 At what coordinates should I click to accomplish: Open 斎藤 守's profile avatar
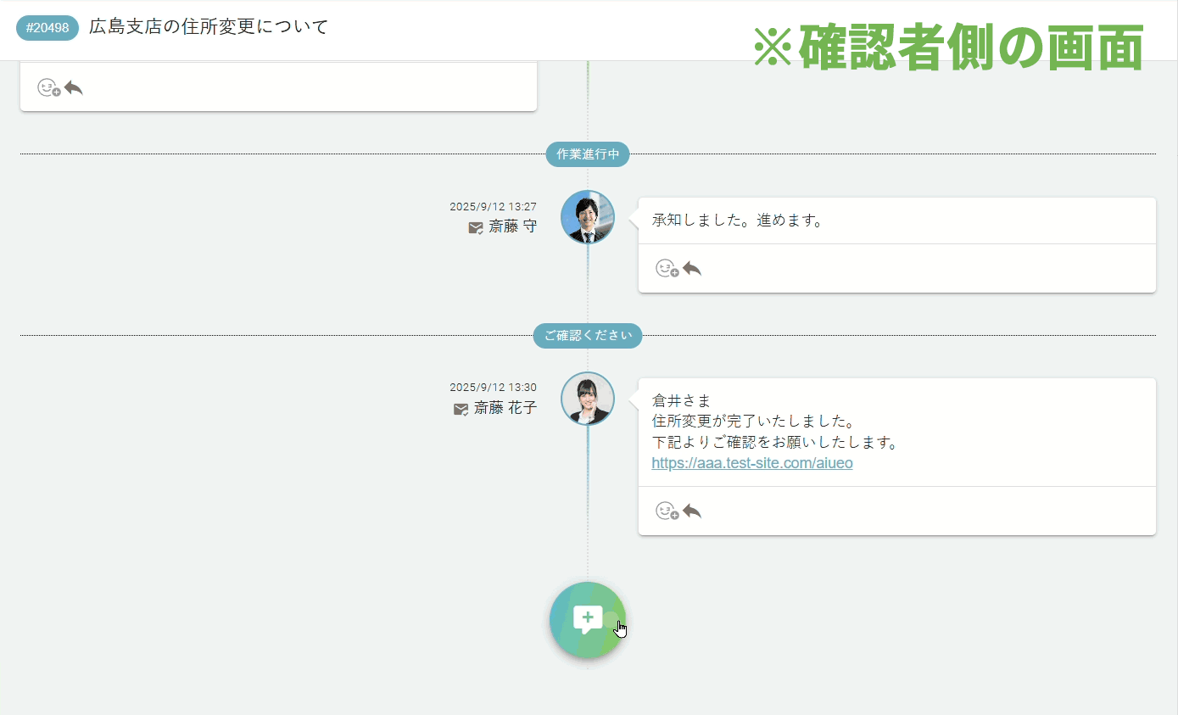tap(588, 217)
